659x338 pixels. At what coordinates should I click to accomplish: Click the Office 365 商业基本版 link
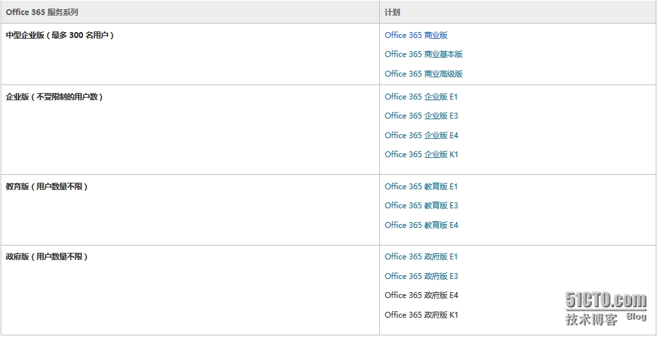[423, 54]
